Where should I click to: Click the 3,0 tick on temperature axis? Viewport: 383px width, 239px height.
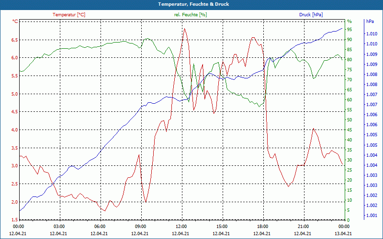[x=15, y=166]
